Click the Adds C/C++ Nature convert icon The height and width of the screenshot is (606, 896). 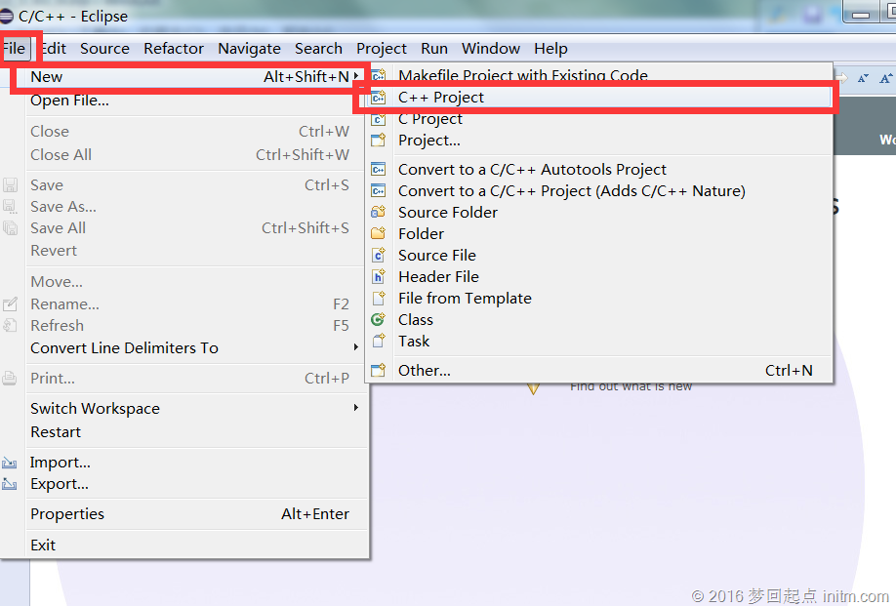pyautogui.click(x=379, y=191)
